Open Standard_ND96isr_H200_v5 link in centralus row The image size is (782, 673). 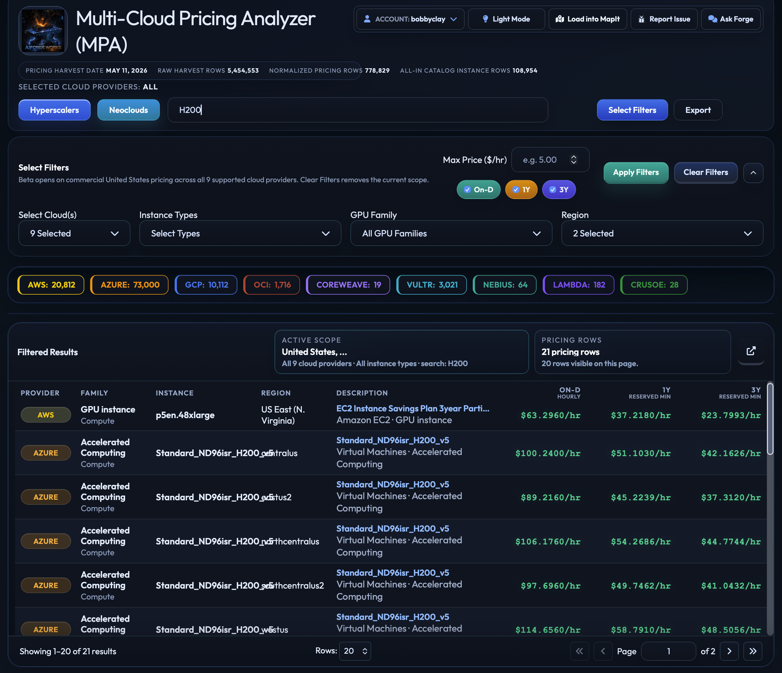pyautogui.click(x=392, y=440)
